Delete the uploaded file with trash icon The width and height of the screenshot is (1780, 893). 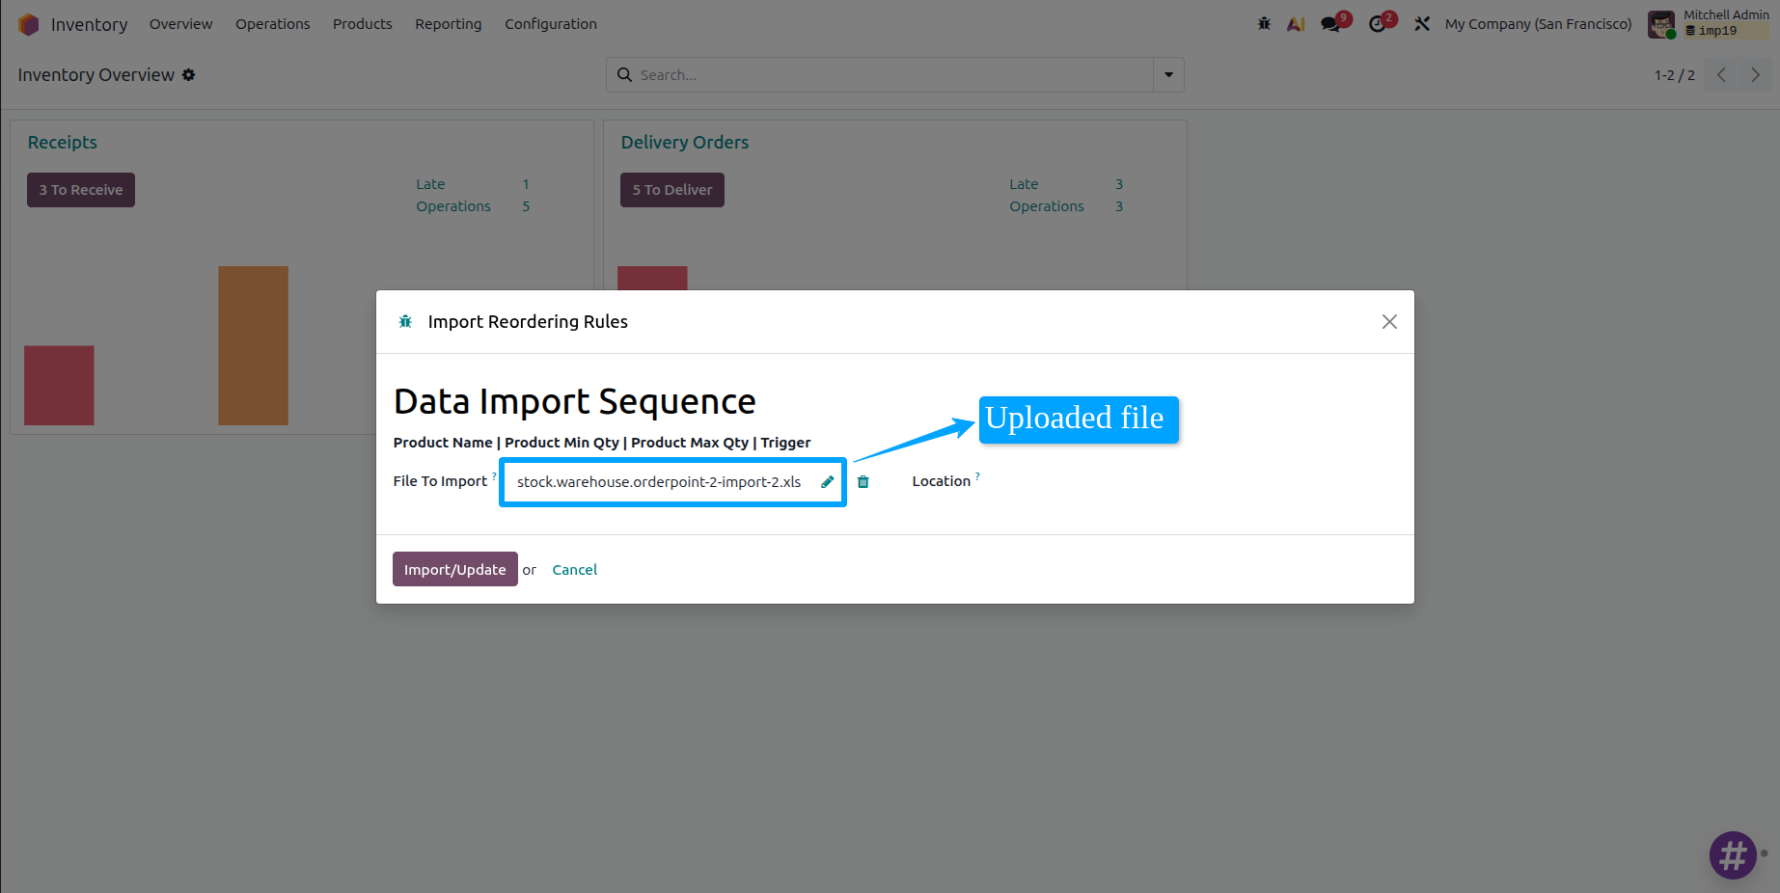[863, 482]
